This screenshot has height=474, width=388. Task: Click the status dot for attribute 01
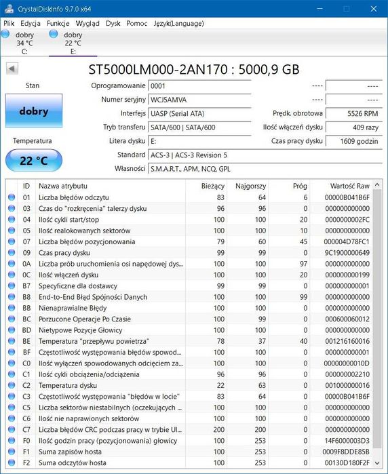click(12, 197)
